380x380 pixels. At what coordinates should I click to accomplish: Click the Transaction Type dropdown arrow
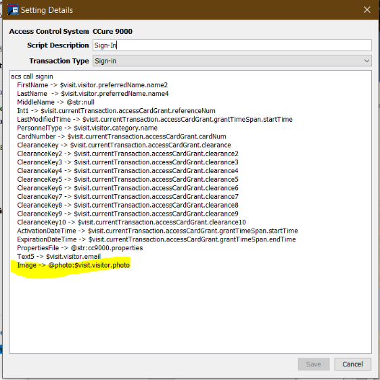[366, 61]
